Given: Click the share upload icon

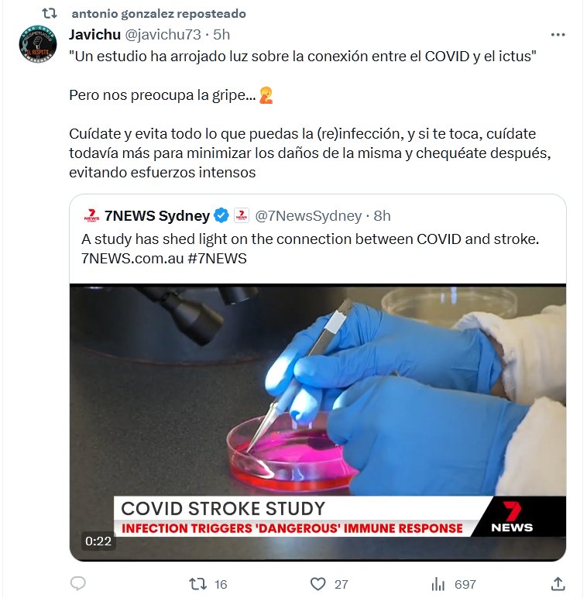Looking at the screenshot, I should click(558, 583).
